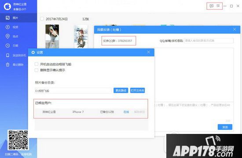242x158 pixels.
Task: Click the feedback QQ group number 378293357
Action: tap(125, 41)
